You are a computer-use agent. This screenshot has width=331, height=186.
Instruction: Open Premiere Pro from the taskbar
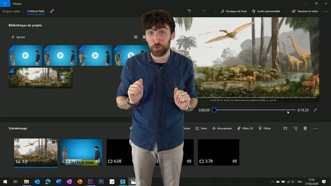click(x=91, y=181)
